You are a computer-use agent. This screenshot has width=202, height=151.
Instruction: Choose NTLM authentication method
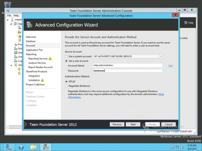66,82
